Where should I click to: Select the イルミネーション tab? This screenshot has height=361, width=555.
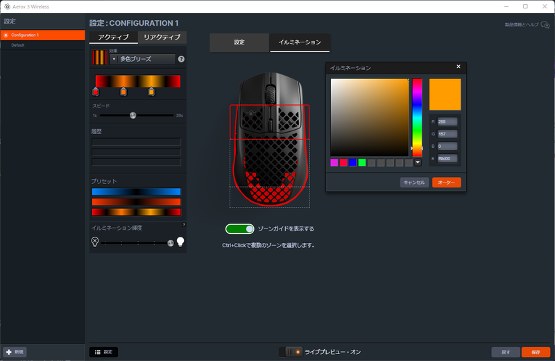tap(300, 42)
